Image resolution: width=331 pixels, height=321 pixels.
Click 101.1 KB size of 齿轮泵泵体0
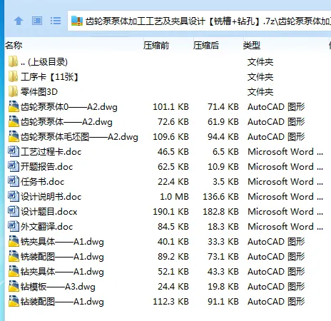[170, 107]
